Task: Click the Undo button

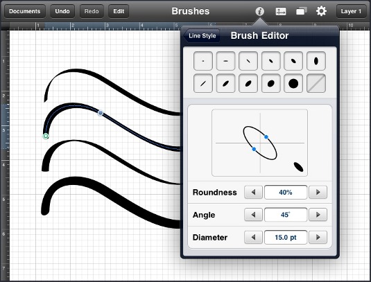Action: (x=62, y=11)
